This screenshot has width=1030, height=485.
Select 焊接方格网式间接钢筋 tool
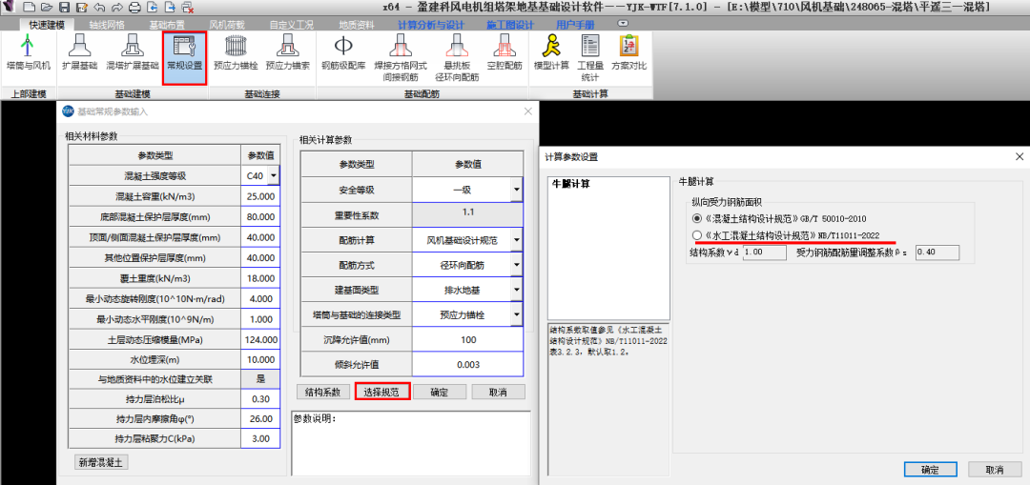[x=401, y=58]
